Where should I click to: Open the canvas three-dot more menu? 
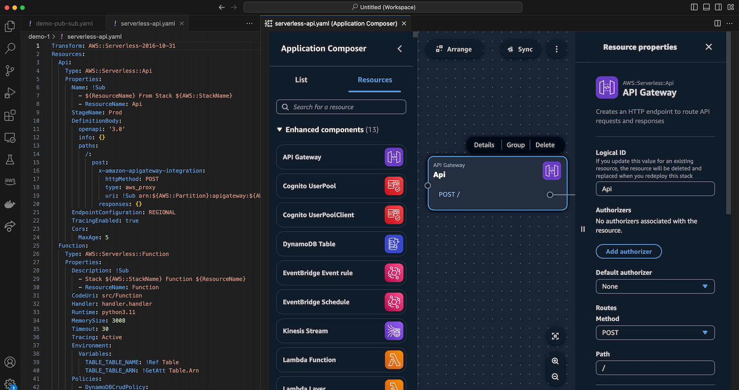pos(557,49)
